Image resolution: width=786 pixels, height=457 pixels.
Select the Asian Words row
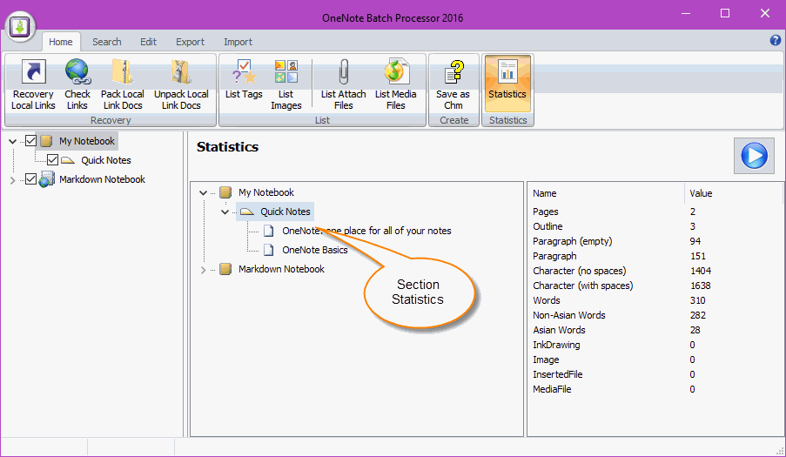coord(655,330)
